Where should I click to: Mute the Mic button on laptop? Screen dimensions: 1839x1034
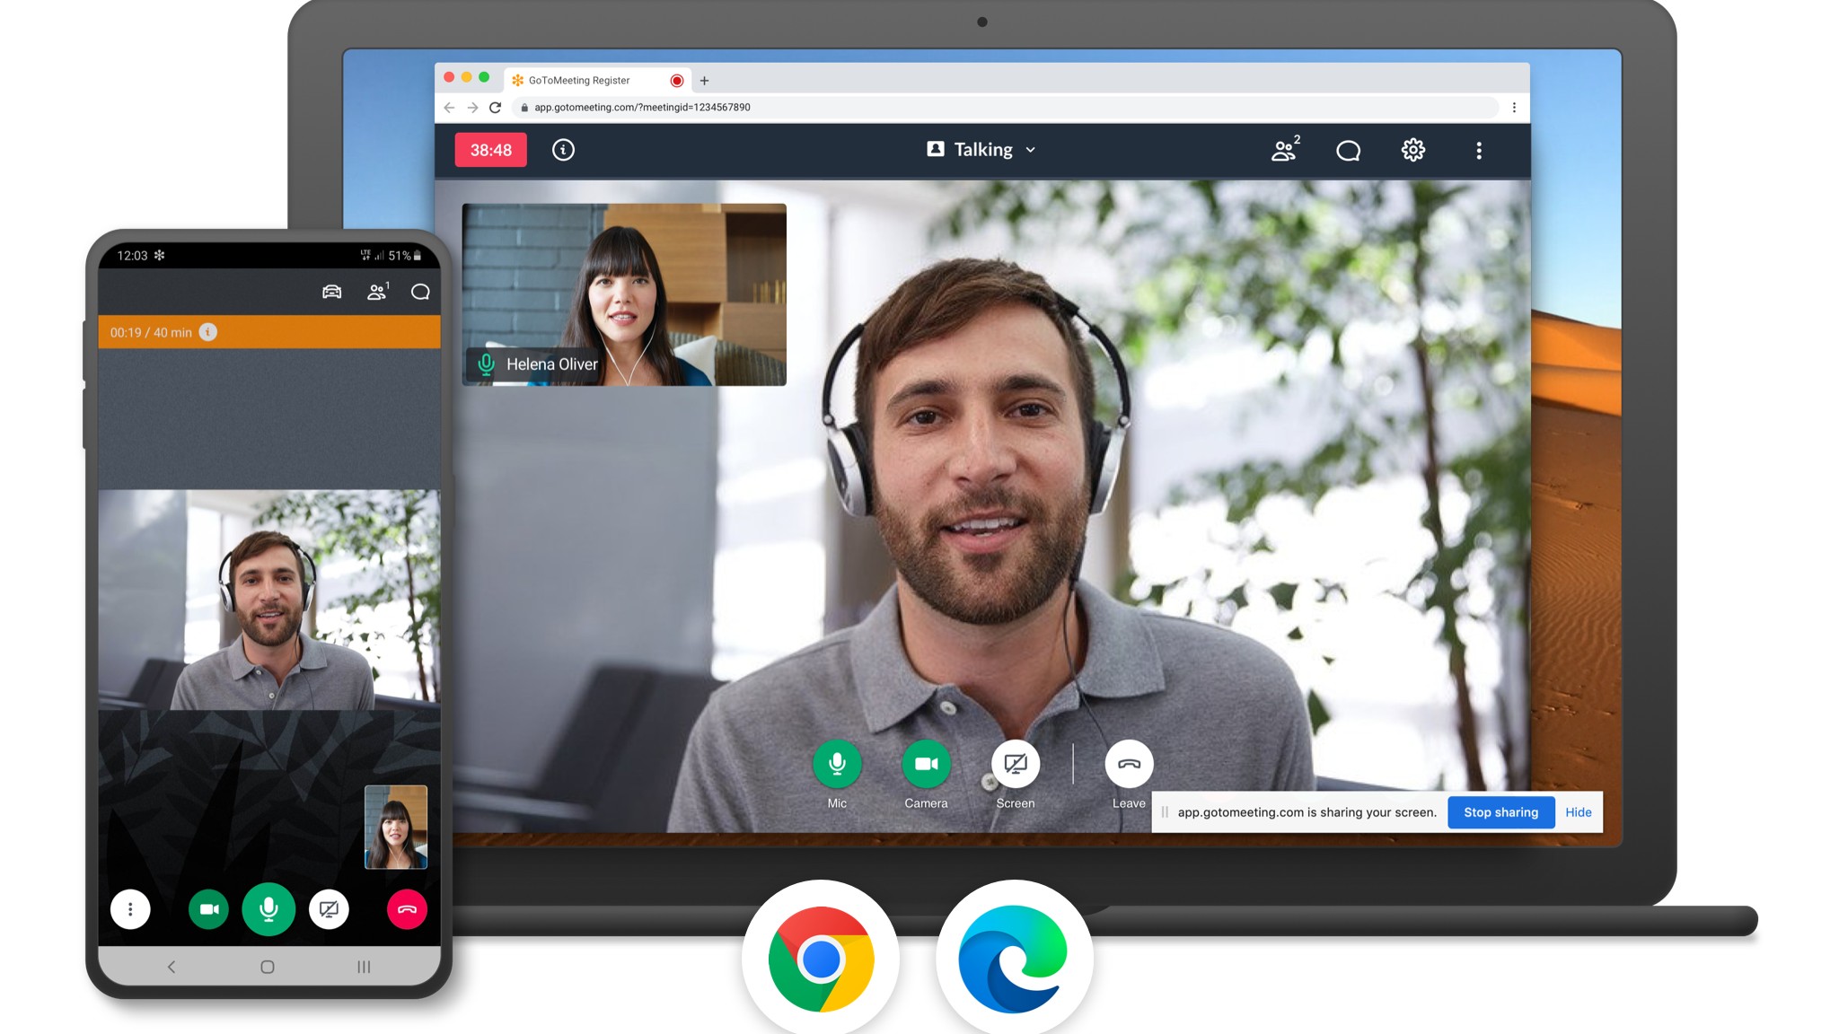tap(837, 764)
